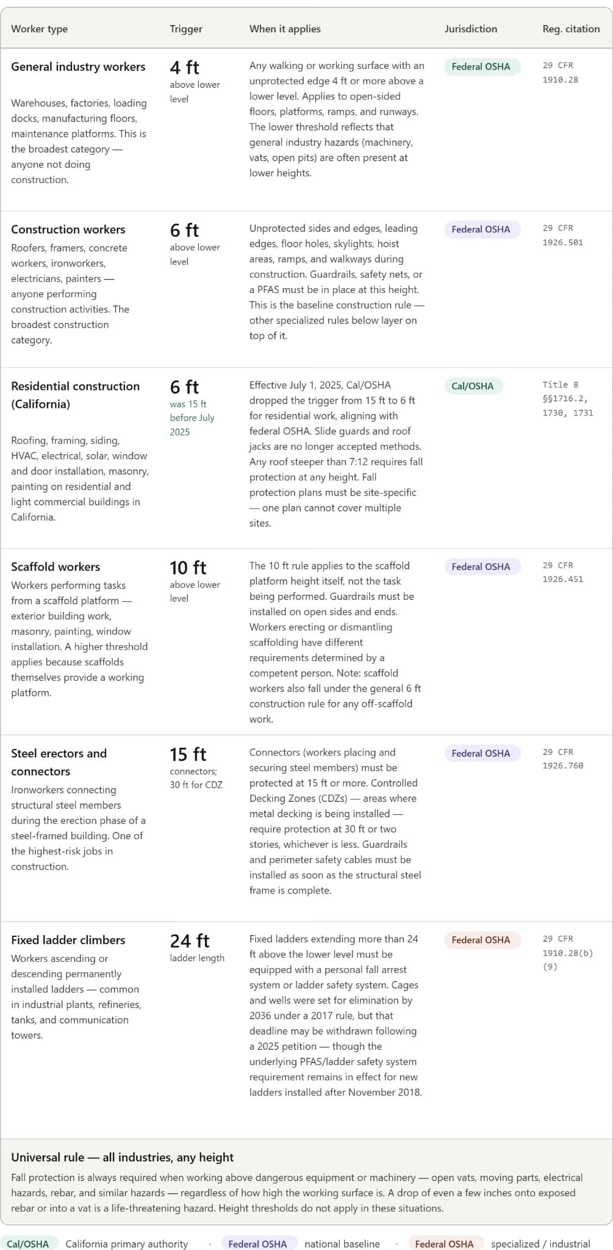
Task: Click the Universal rule heading
Action: point(123,1157)
